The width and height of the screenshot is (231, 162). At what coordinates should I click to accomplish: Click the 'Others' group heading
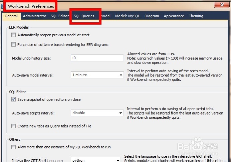pyautogui.click(x=15, y=139)
